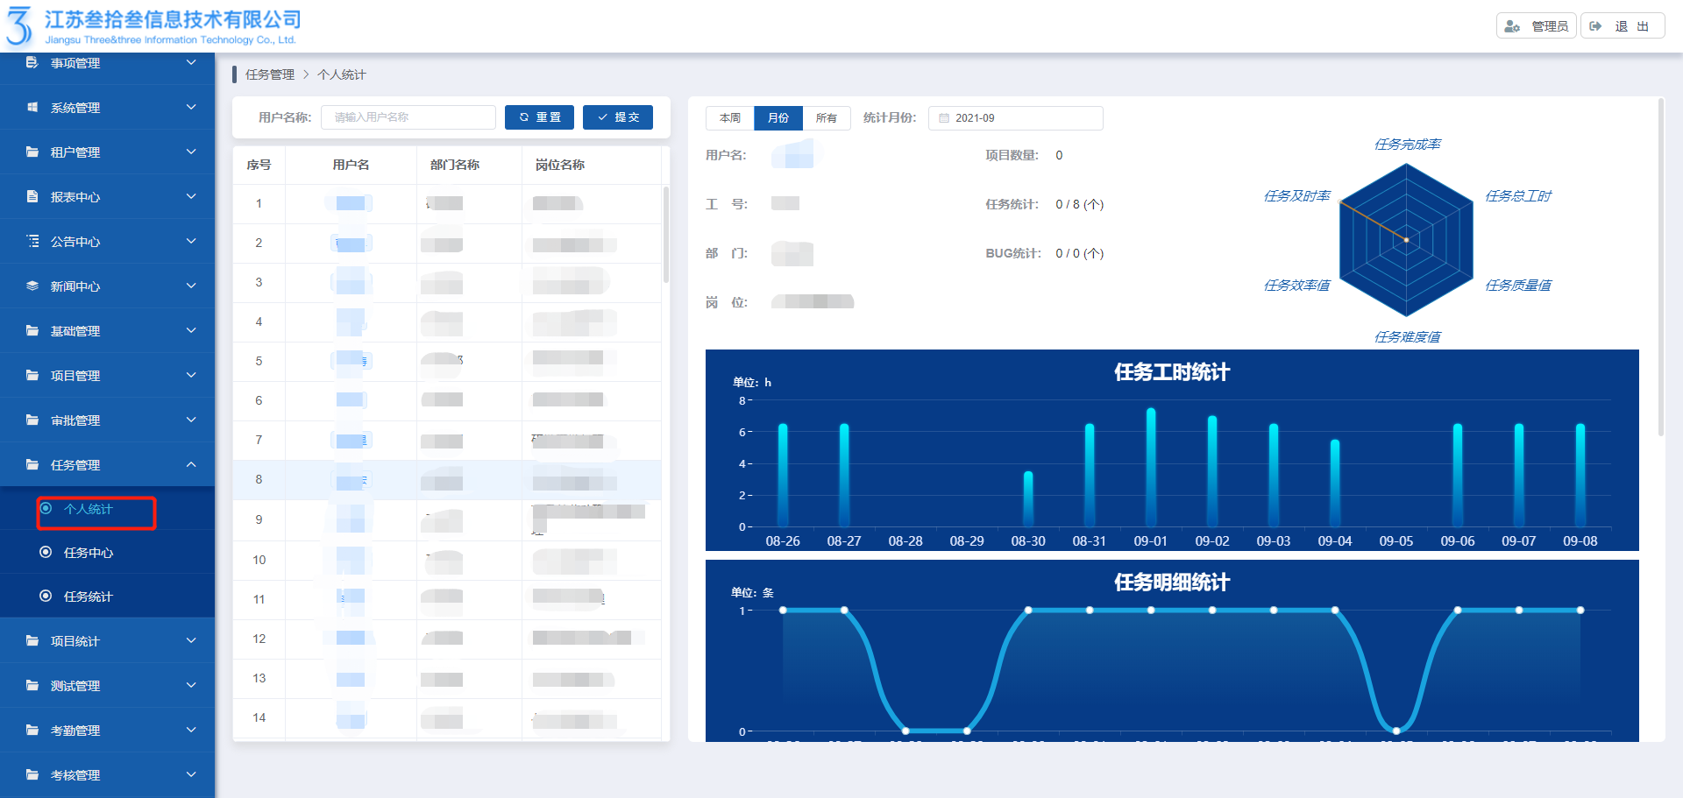Click the 退出 logout icon
The image size is (1683, 798).
[1595, 26]
